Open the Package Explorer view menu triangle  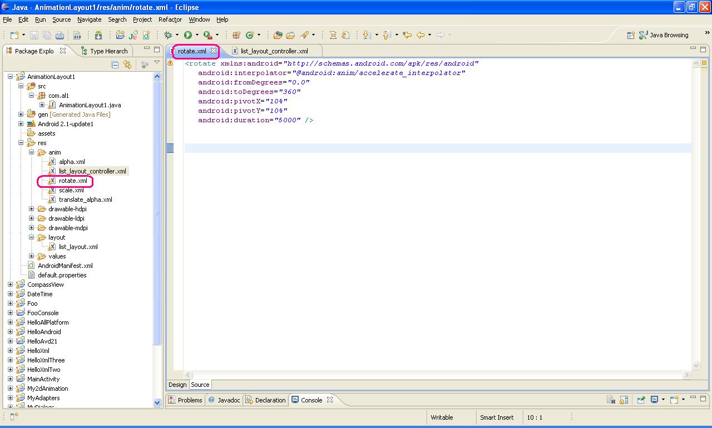pos(157,63)
